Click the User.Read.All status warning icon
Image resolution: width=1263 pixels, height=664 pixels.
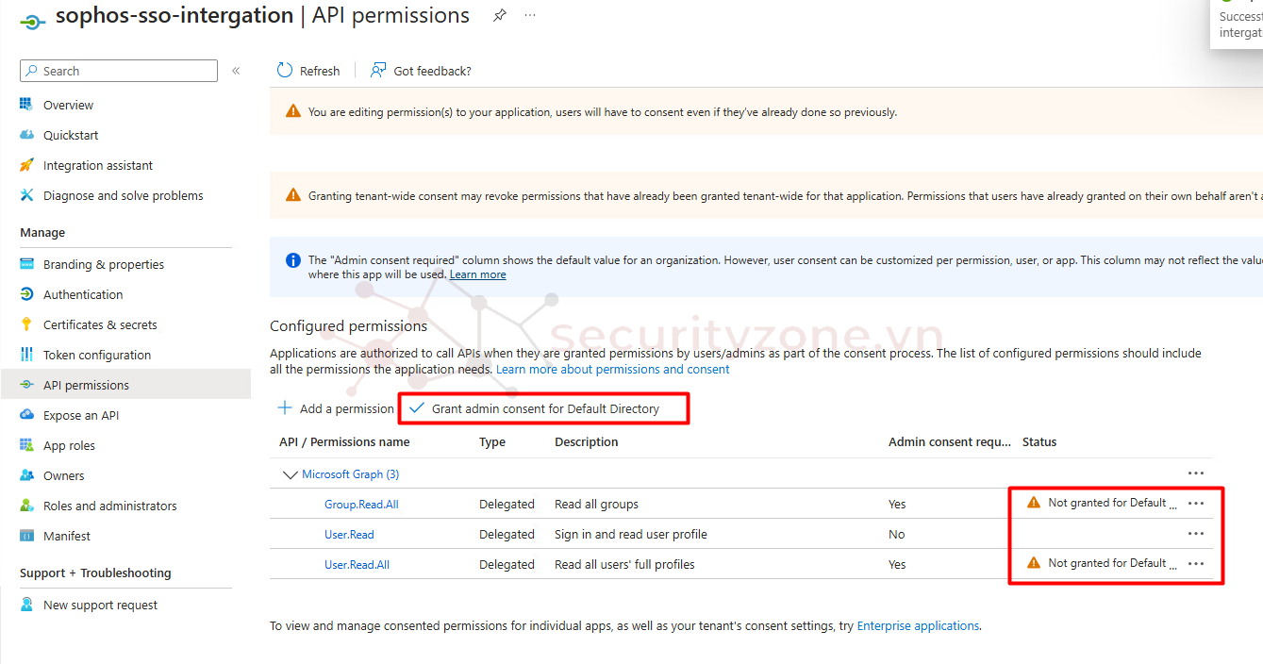coord(1034,563)
